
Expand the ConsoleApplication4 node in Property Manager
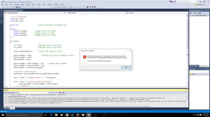(x=191, y=15)
